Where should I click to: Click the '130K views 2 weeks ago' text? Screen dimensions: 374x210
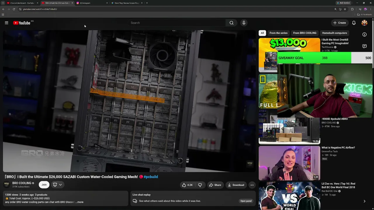[x=19, y=195]
